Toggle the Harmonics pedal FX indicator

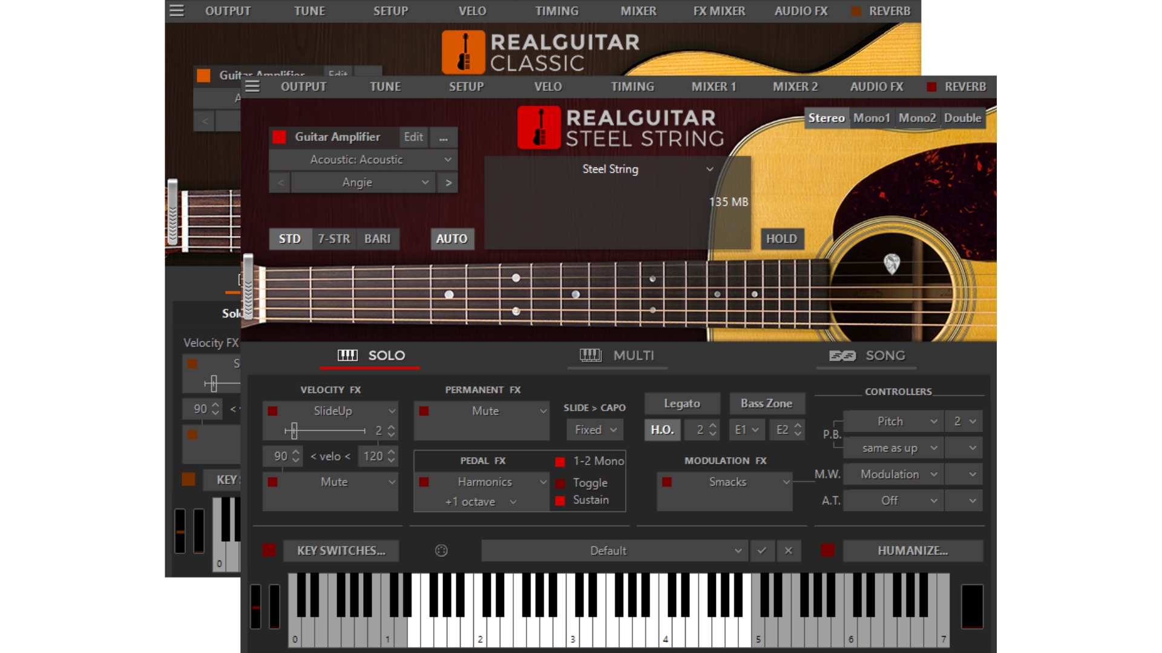coord(424,482)
